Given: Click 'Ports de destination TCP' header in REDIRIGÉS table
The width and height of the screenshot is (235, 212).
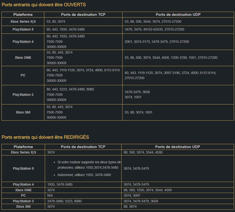Looking at the screenshot, I should [83, 147].
